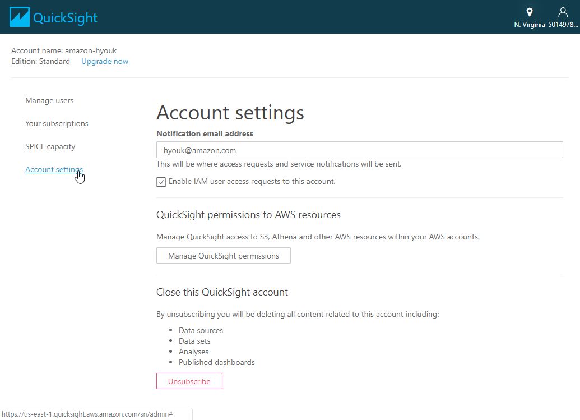Go to Your subscriptions page
Viewport: 580px width, 420px height.
(x=57, y=123)
